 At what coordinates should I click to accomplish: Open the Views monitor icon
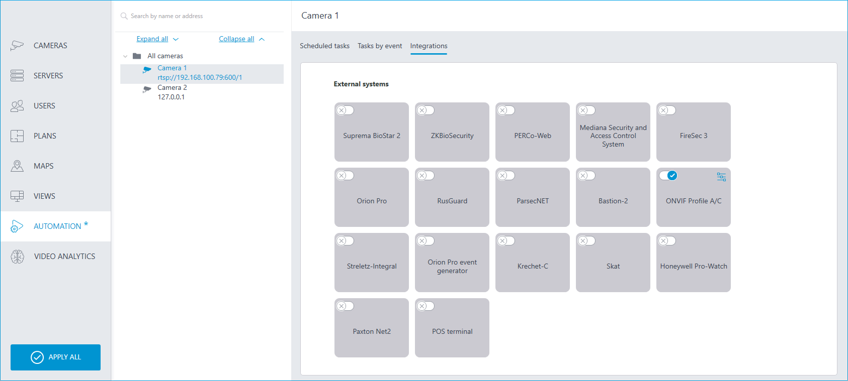coord(17,196)
